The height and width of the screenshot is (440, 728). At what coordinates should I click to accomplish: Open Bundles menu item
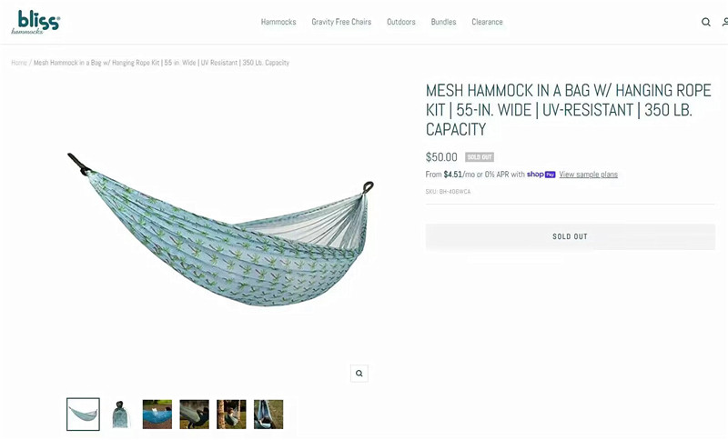pos(443,22)
